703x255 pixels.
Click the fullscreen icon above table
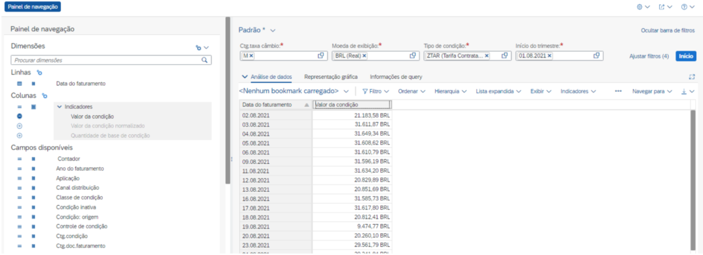(692, 77)
